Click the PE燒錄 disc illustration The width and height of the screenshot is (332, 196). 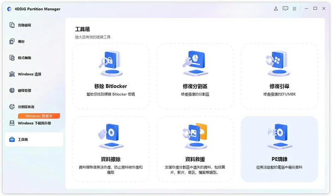[x=279, y=137]
